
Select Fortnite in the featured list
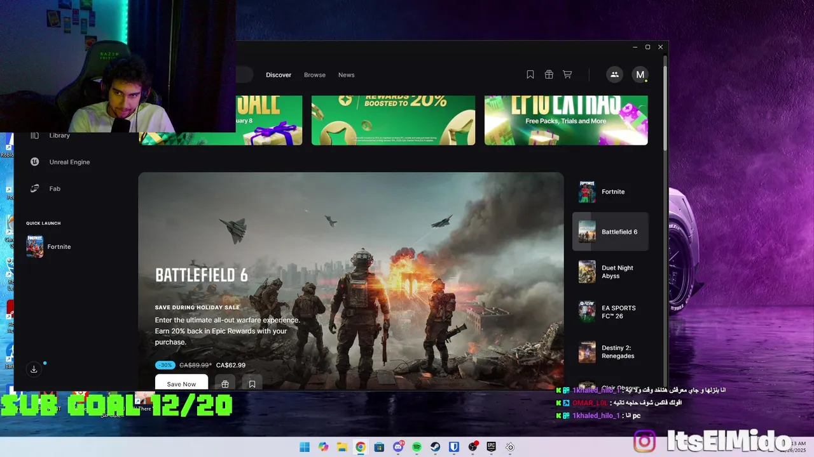tap(610, 192)
